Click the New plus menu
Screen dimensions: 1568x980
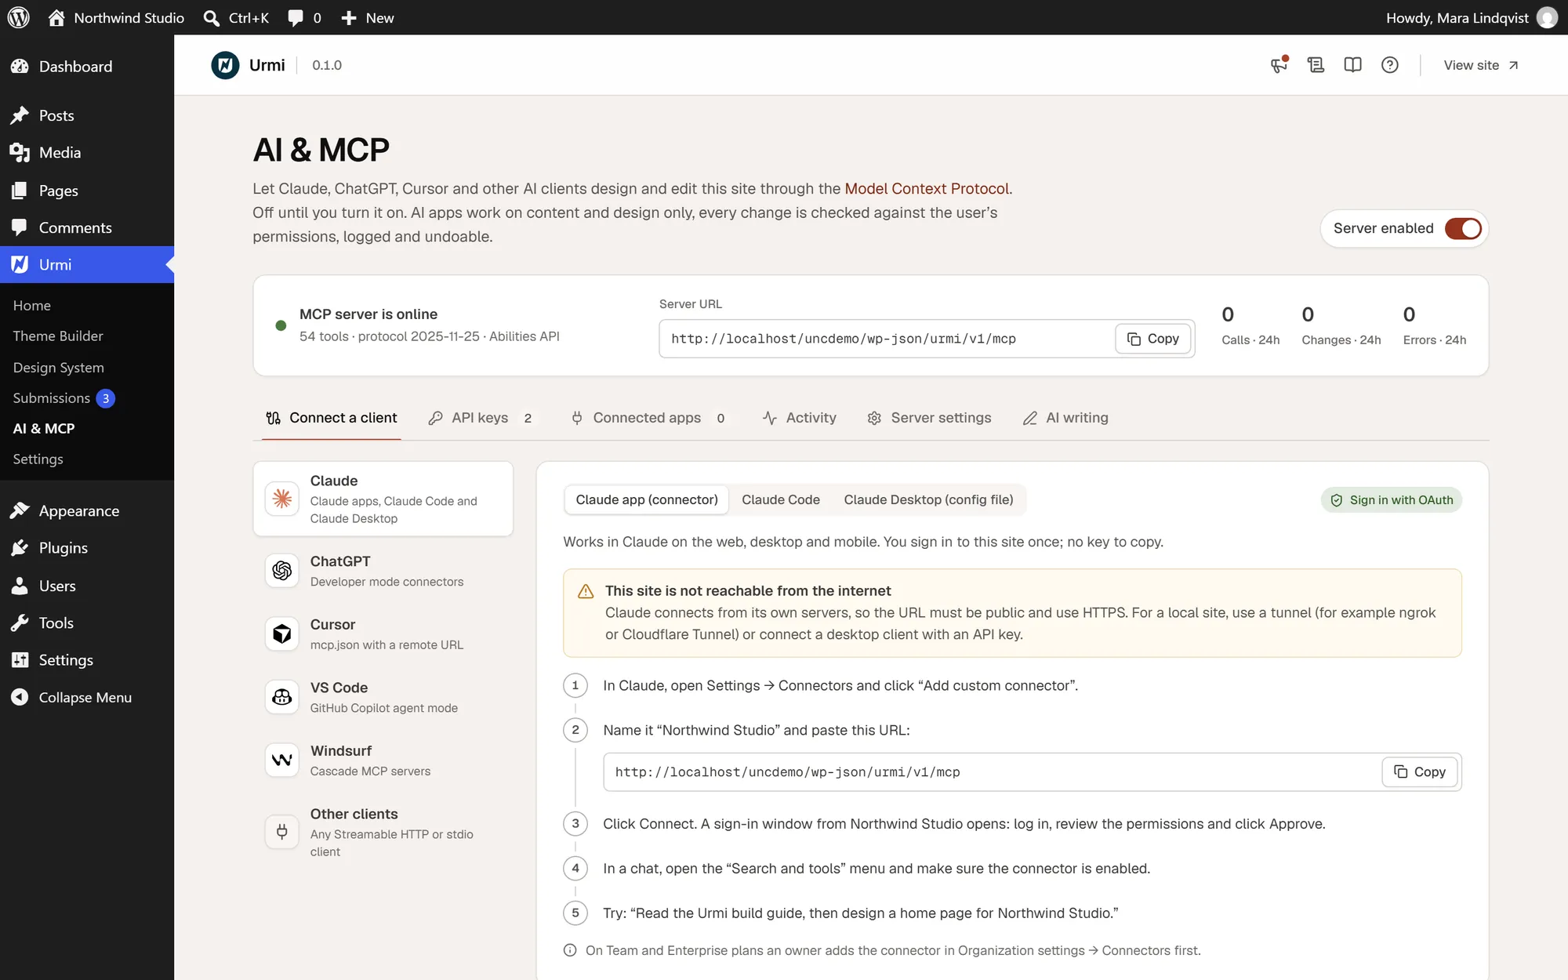click(x=367, y=17)
